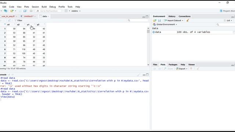This screenshot has height=132, width=235.
Task: Click the Filter funnel button in data viewer
Action: (18, 21)
